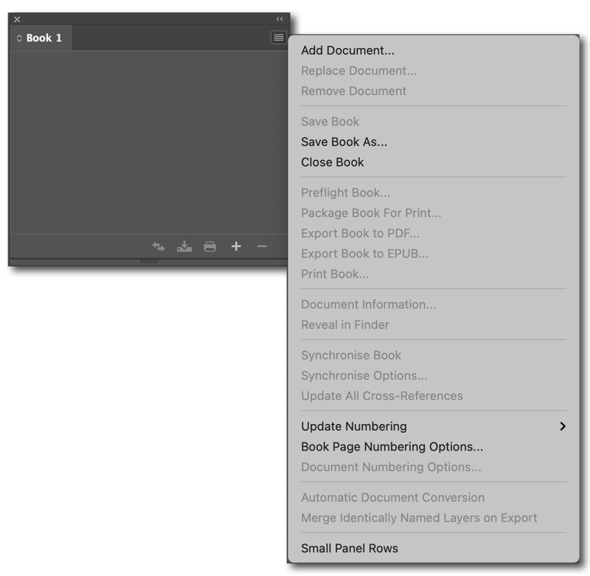
Task: Collapse panel with double-arrow icon
Action: pyautogui.click(x=280, y=19)
